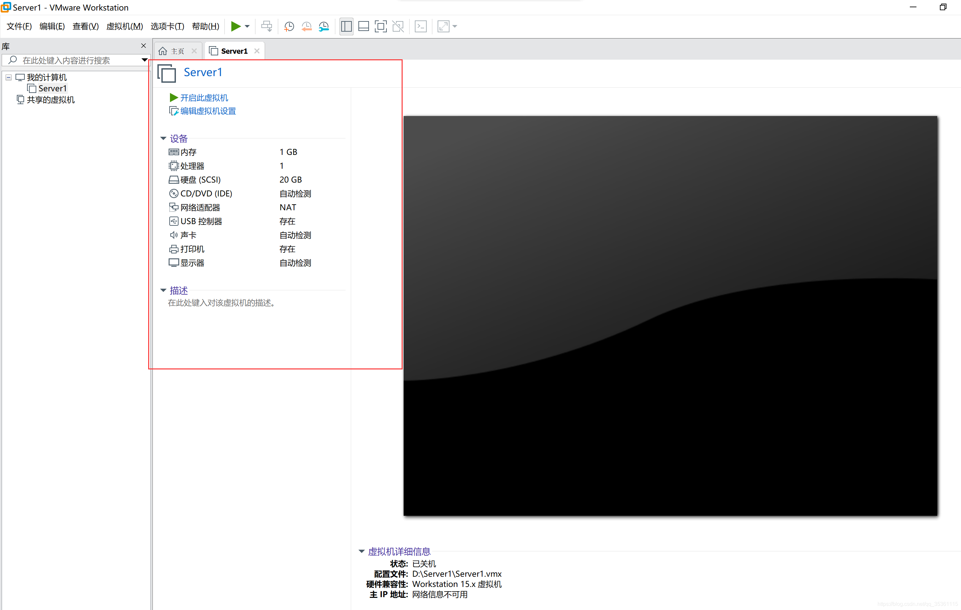Screen dimensions: 961x610
Task: Open the 虚拟机(M) menu
Action: point(124,26)
